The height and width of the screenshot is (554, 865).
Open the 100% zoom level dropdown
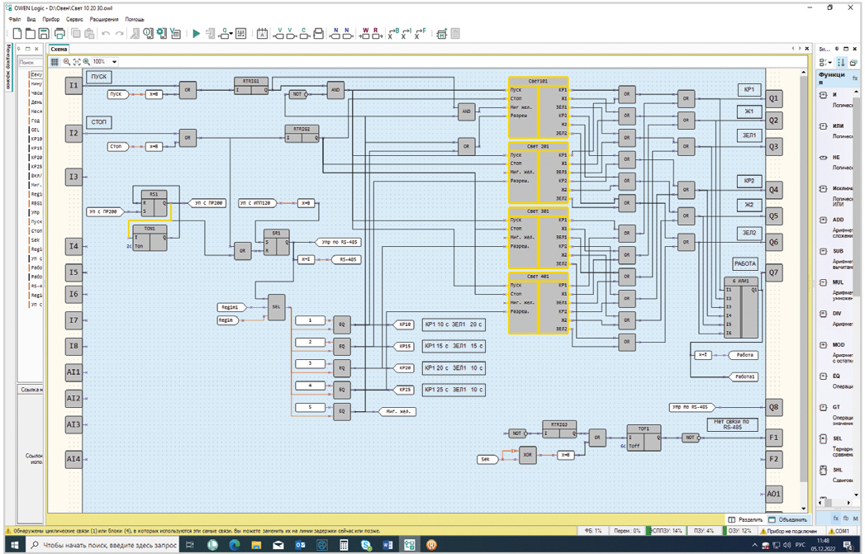114,62
